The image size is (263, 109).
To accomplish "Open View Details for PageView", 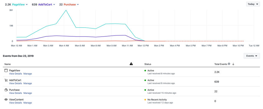I will pos(15,74).
